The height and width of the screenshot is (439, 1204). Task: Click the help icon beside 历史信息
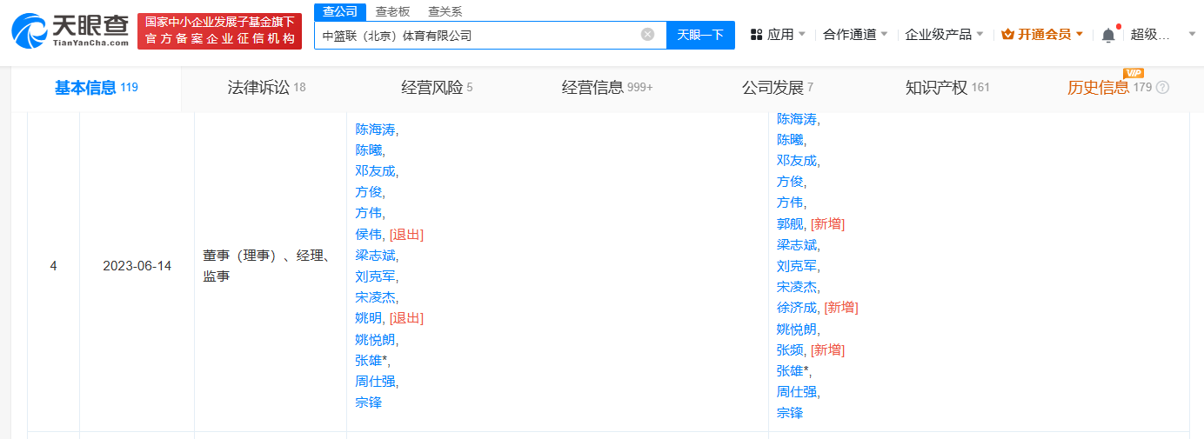[1162, 88]
